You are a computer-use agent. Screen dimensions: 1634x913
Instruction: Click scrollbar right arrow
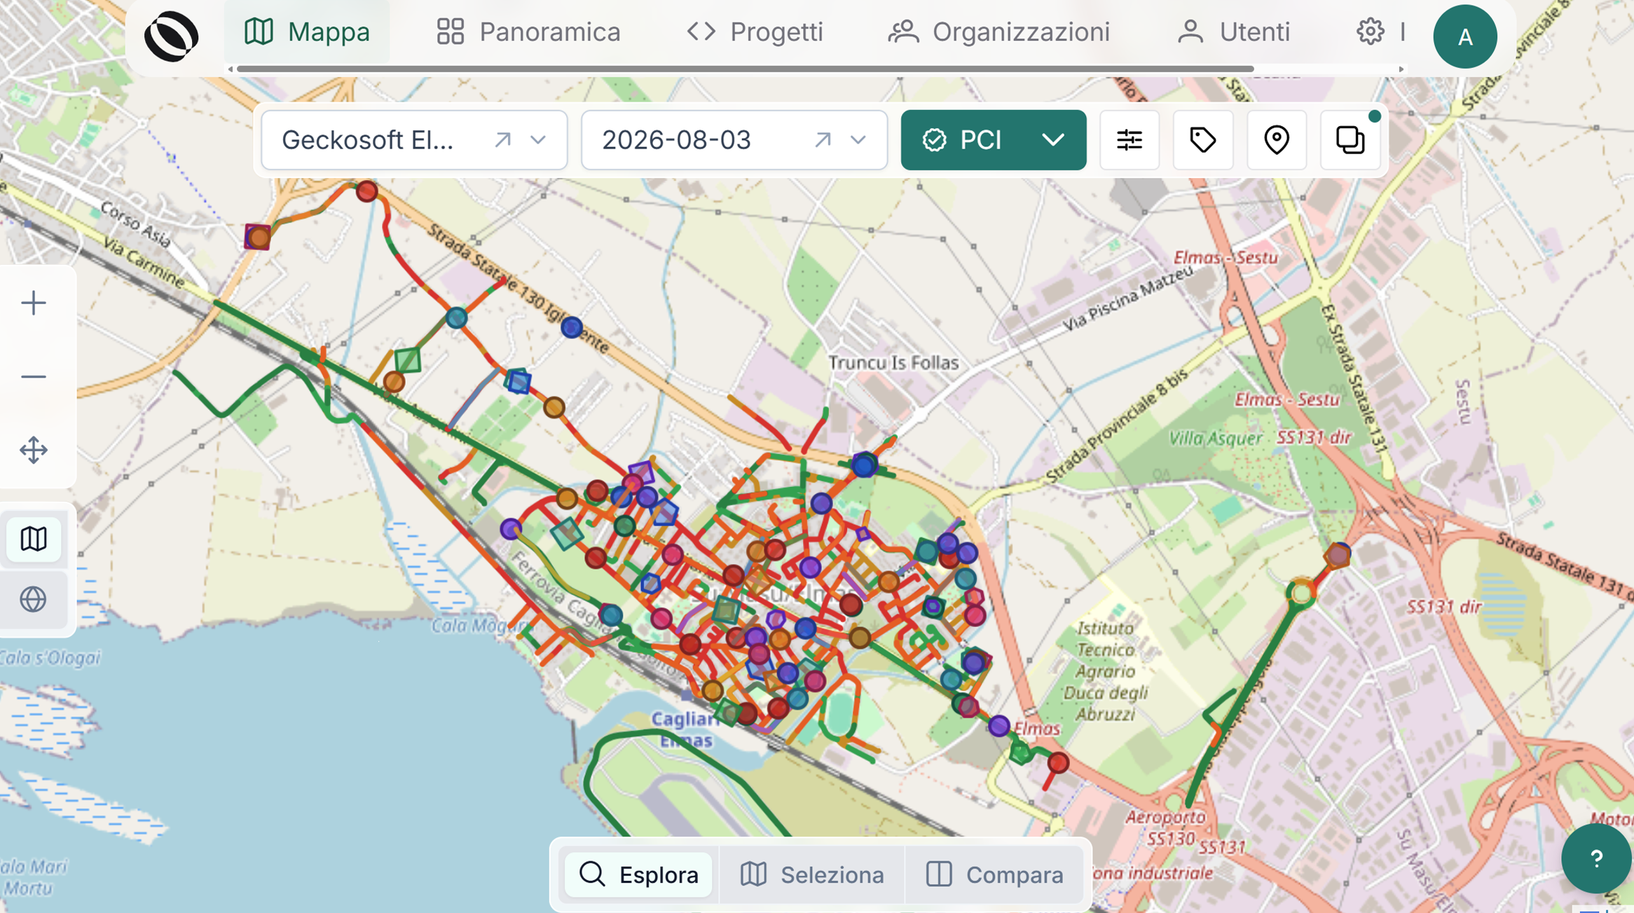(x=1401, y=69)
